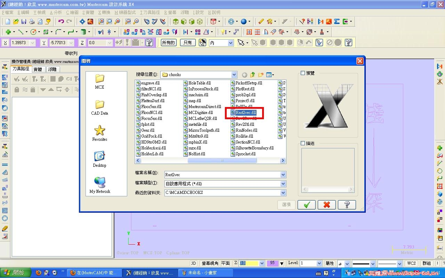Image resolution: width=445 pixels, height=278 pixels.
Task: Click the 開始 Start button
Action: 16,273
